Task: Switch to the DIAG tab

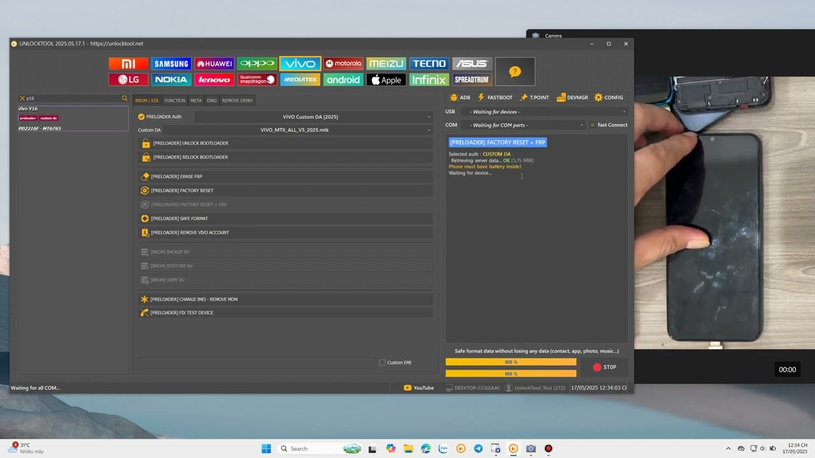Action: (212, 101)
